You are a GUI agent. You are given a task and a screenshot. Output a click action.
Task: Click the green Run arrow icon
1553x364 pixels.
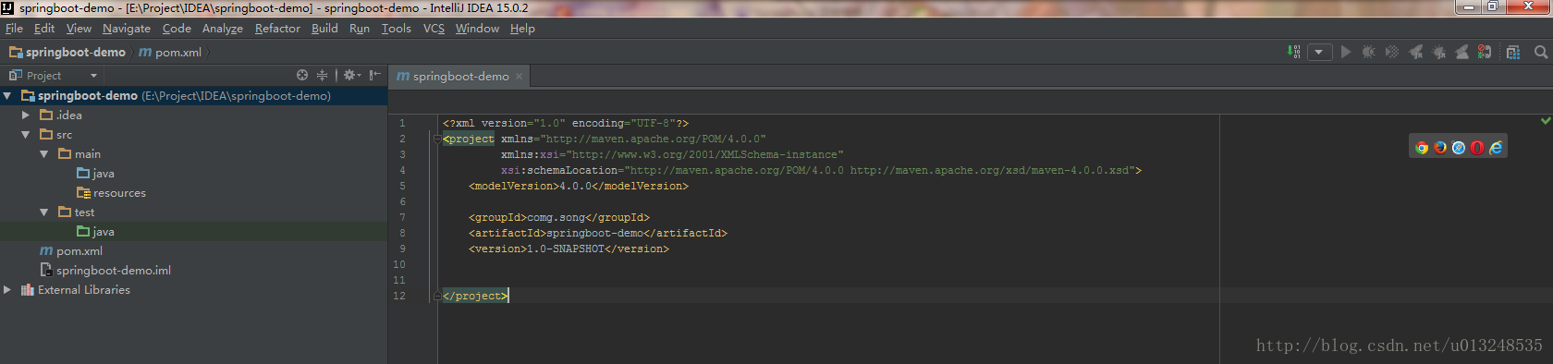pyautogui.click(x=1346, y=52)
